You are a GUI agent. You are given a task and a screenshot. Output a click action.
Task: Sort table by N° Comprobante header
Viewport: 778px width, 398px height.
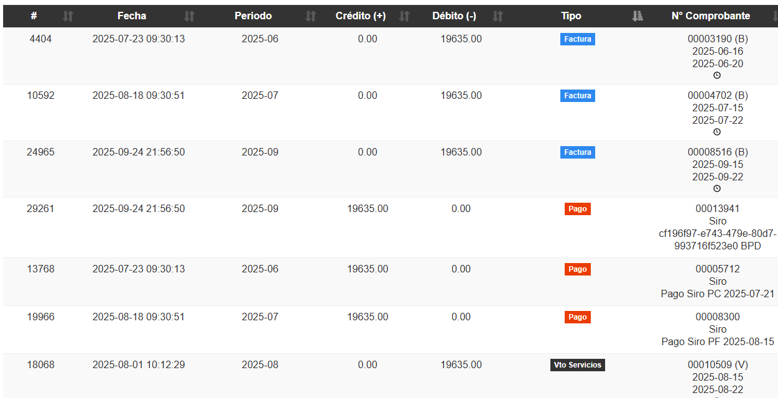[x=710, y=16]
